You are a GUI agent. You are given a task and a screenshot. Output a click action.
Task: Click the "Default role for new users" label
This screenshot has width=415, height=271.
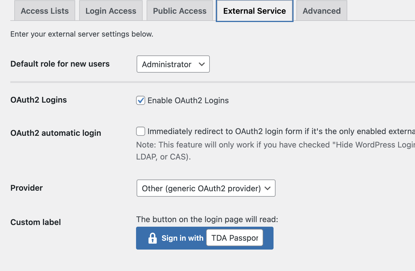click(60, 64)
